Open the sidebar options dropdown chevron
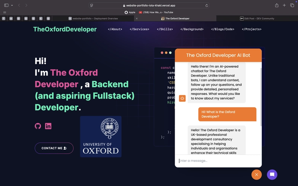This screenshot has width=298, height=186. pos(12,5)
